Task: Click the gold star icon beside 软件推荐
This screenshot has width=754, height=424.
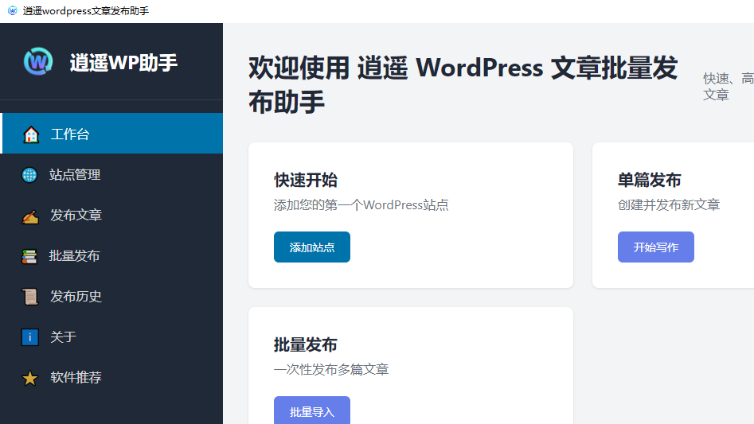Action: pyautogui.click(x=29, y=378)
